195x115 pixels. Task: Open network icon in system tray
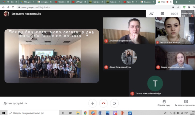tap(182, 113)
